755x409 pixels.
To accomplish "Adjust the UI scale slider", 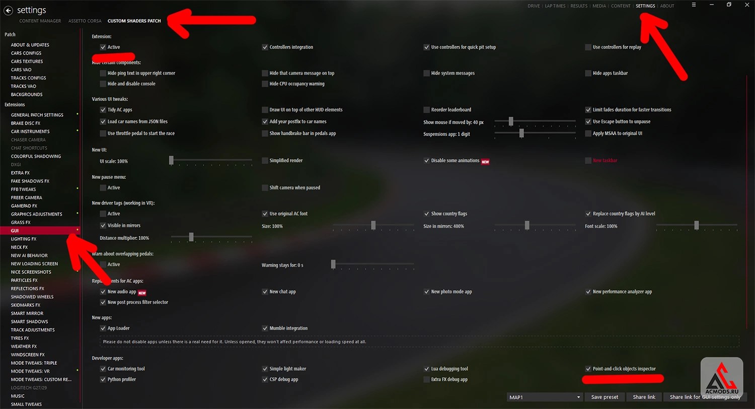I will pos(211,160).
